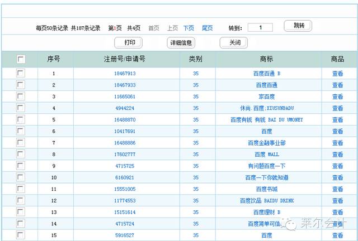Click the greyed 上页 previous page link

[172, 28]
